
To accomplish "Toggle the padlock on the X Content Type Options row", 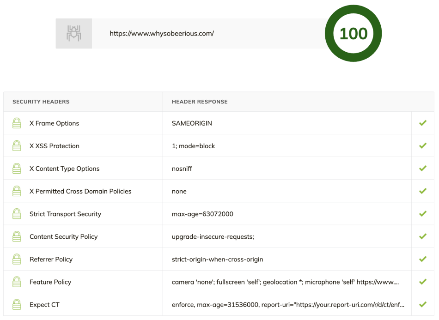I will [x=17, y=168].
